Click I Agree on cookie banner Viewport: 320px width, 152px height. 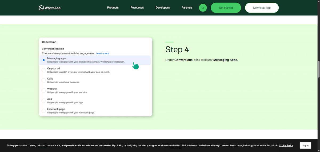305,146
